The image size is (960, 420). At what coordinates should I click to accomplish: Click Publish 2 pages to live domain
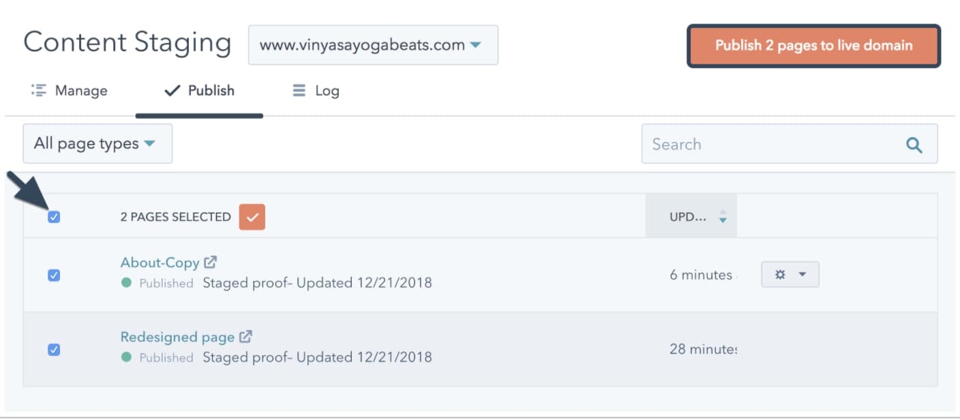pyautogui.click(x=813, y=46)
